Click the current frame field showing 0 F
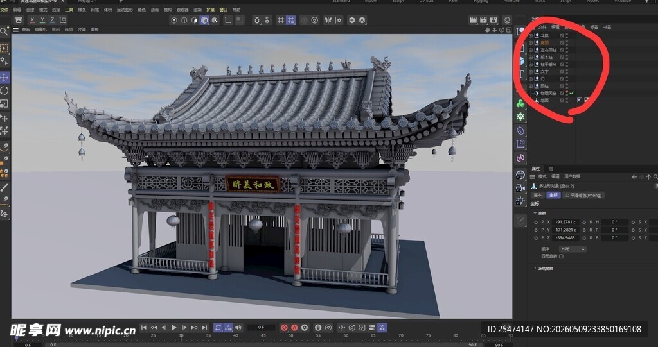Image resolution: width=658 pixels, height=347 pixels. coord(261,327)
